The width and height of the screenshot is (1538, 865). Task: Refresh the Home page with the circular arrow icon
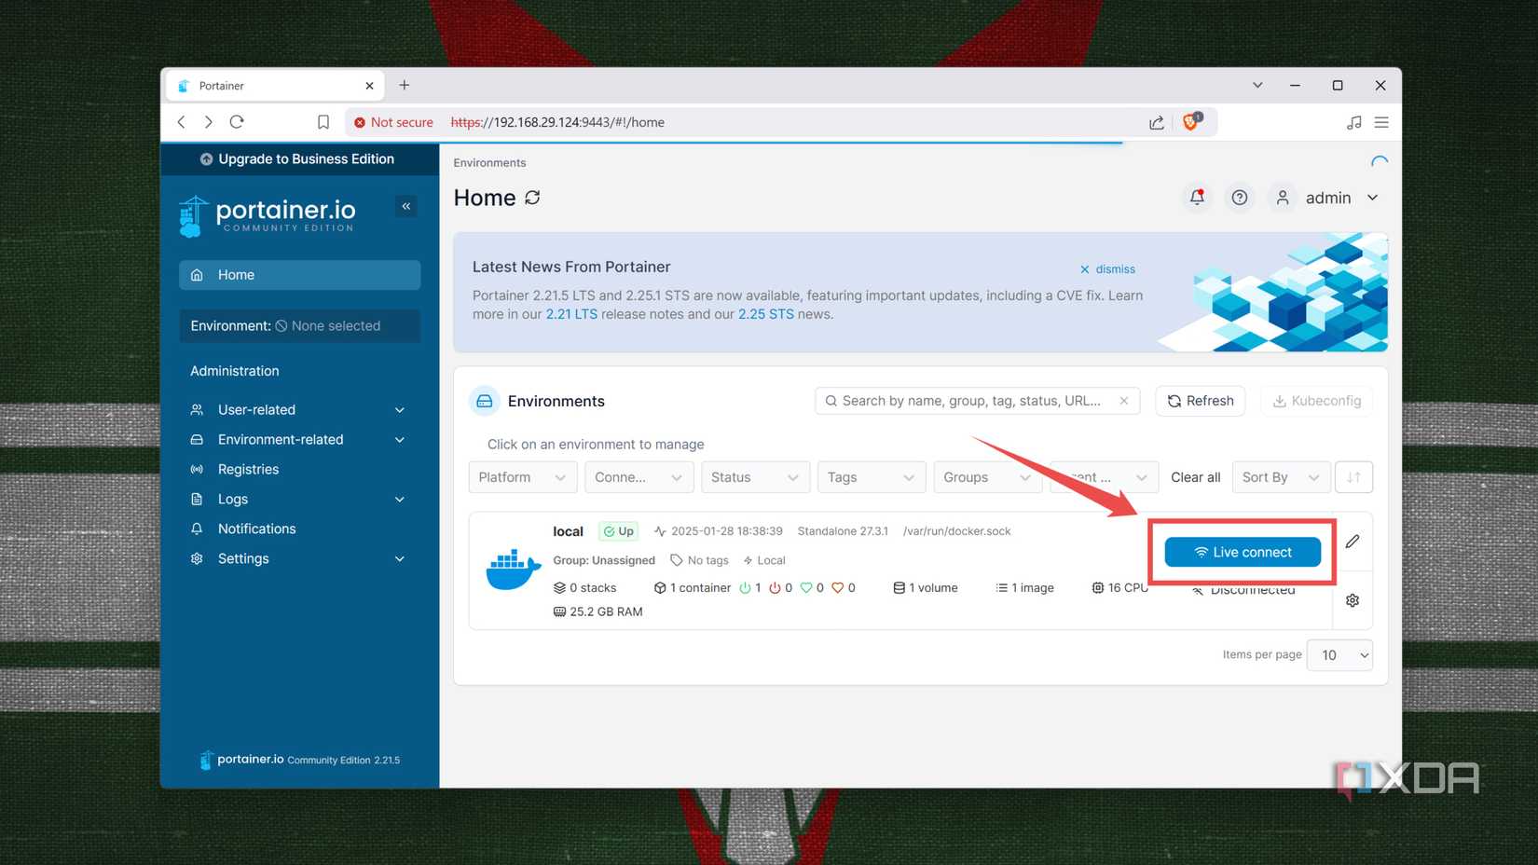[x=532, y=198]
